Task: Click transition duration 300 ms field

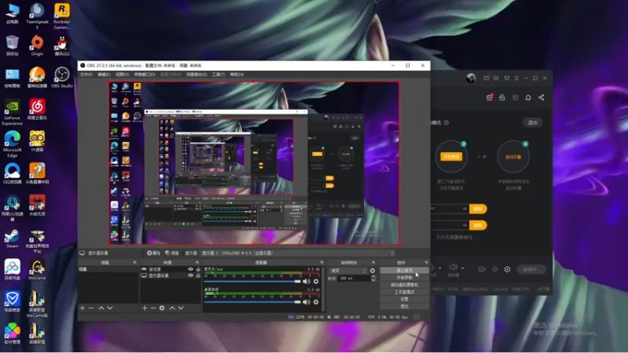Action: click(x=354, y=278)
